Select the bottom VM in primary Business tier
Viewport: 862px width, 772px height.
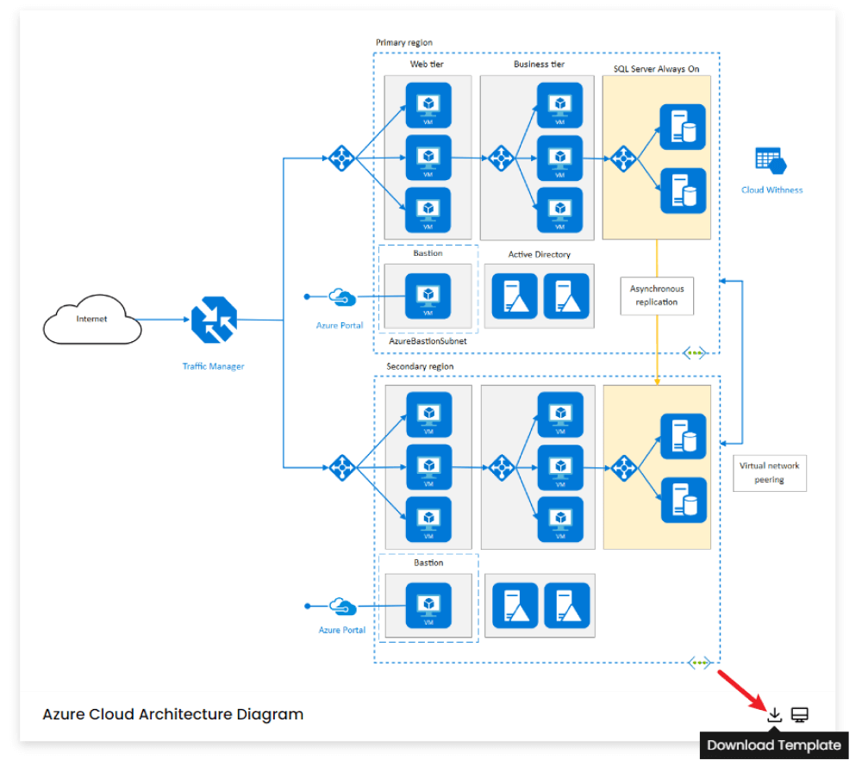559,210
